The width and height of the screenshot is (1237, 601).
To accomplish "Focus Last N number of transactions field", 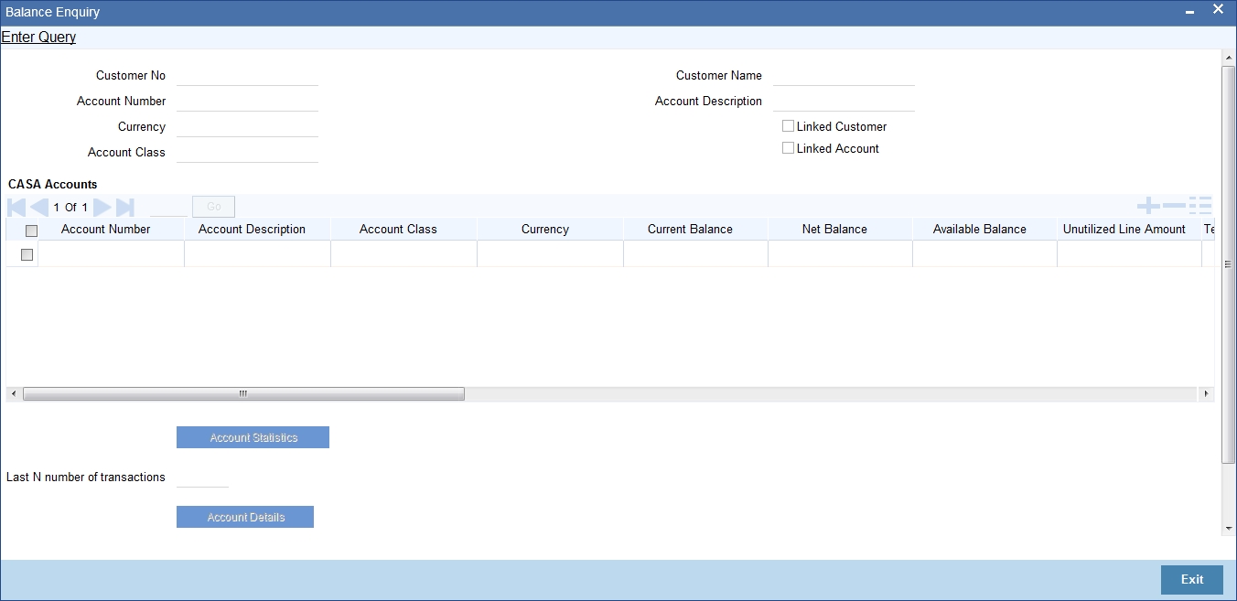I will click(202, 478).
